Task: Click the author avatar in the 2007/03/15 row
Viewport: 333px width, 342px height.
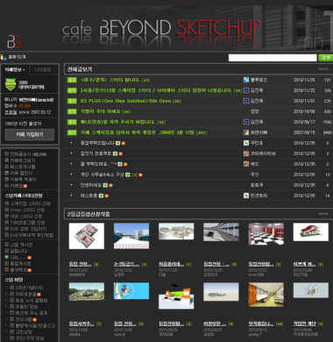Action: click(246, 132)
